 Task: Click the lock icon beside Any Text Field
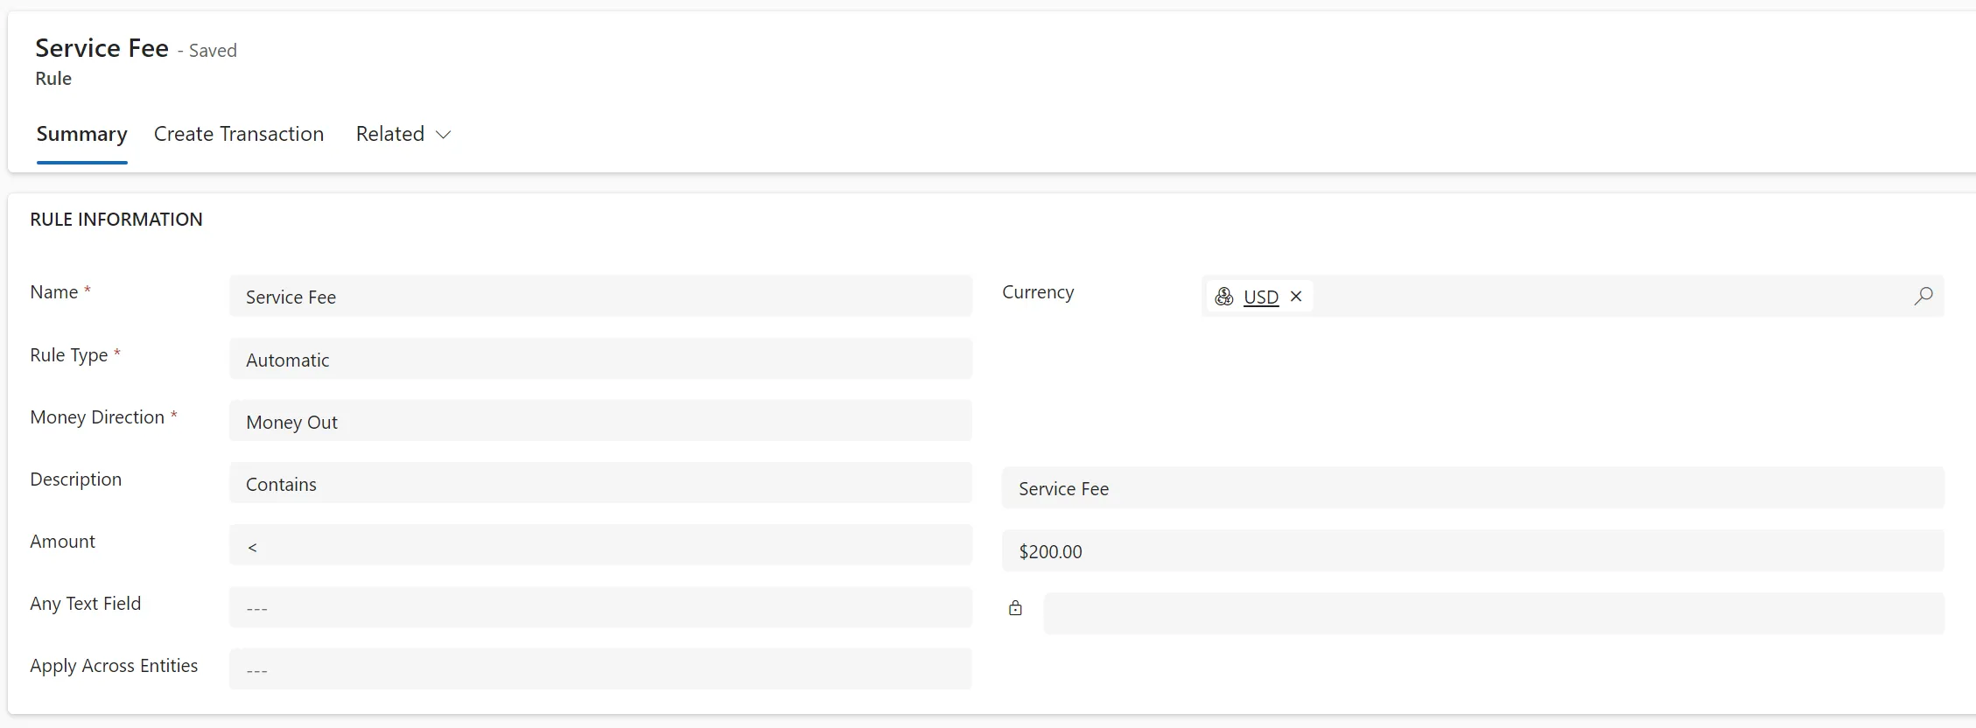coord(1015,608)
